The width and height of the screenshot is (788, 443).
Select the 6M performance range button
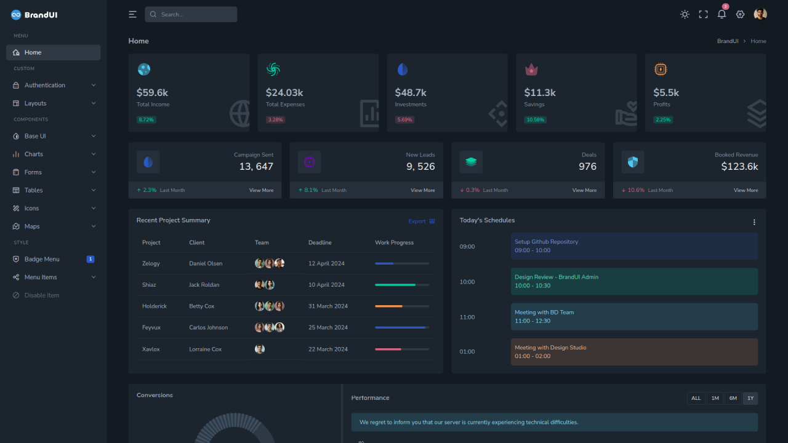733,398
